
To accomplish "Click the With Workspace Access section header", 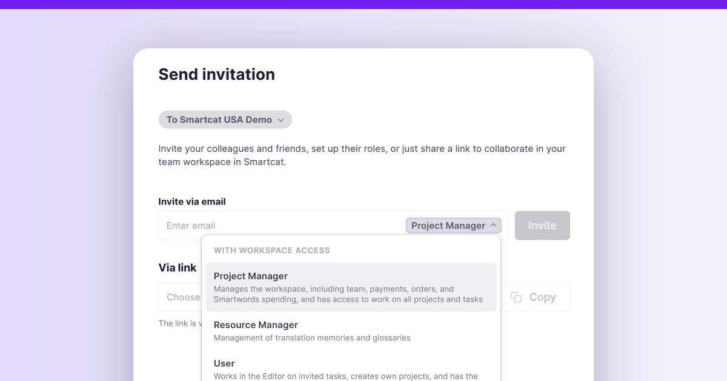I will tap(272, 250).
